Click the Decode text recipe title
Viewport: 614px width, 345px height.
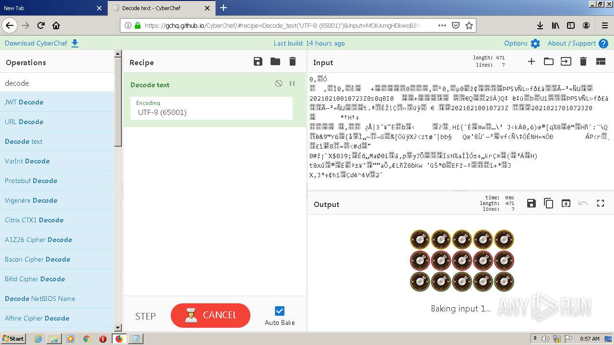(x=150, y=85)
